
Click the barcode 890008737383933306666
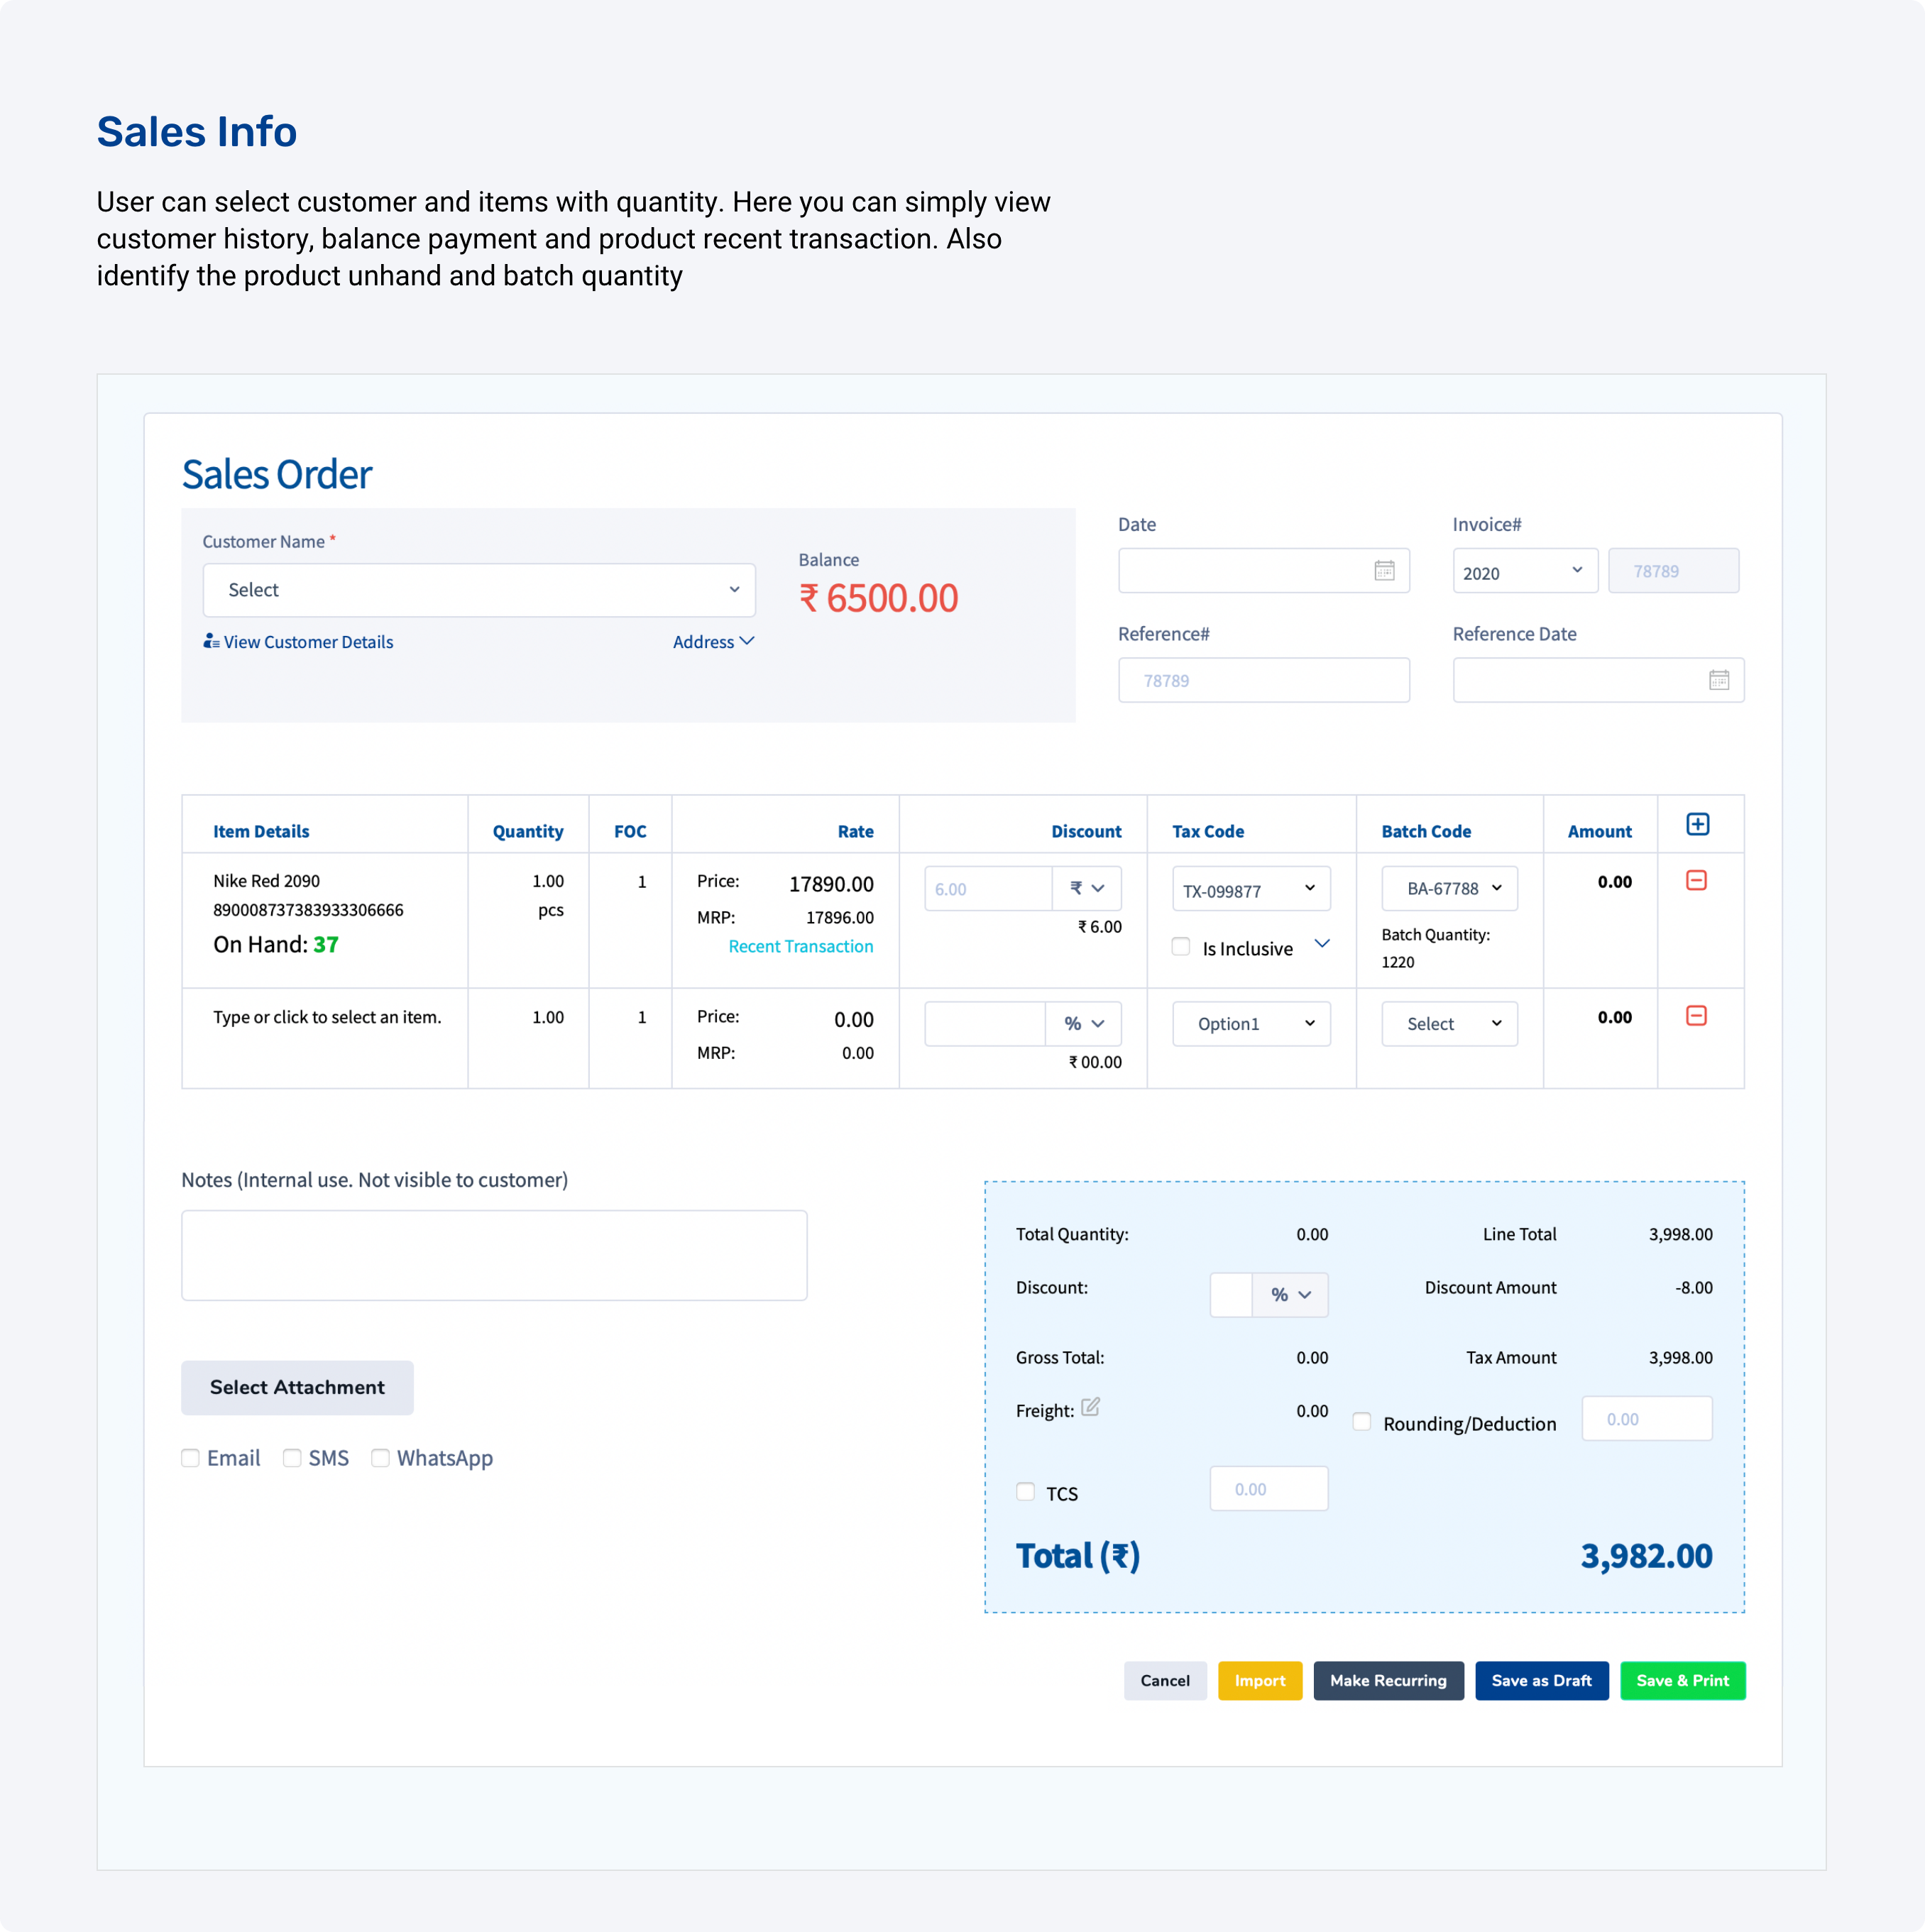click(x=308, y=910)
